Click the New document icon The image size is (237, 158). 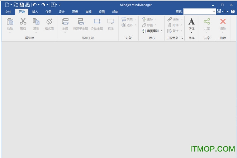pyautogui.click(x=7, y=5)
